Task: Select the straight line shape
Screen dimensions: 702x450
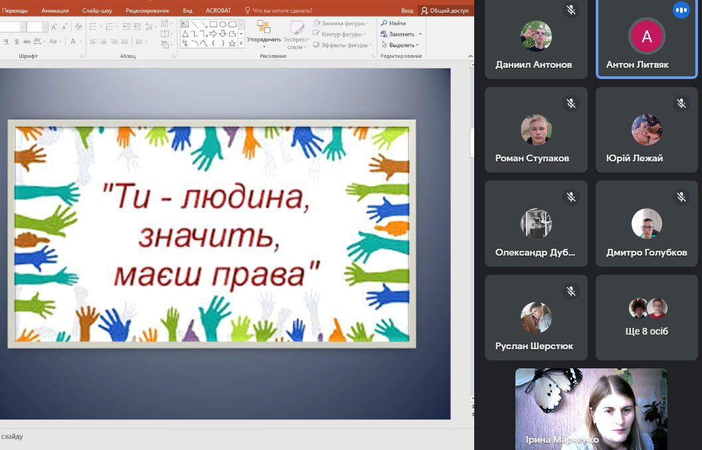Action: tap(195, 24)
